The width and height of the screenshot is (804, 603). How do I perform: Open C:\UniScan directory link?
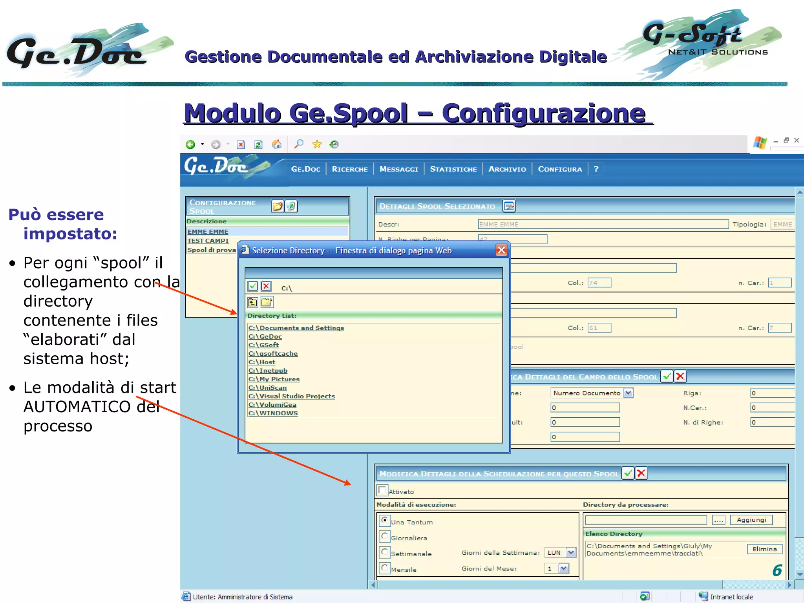click(267, 387)
